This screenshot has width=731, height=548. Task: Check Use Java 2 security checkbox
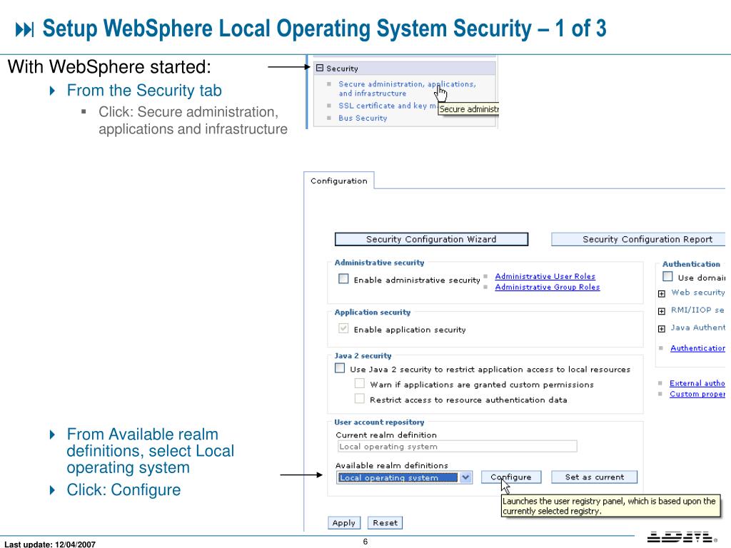pyautogui.click(x=340, y=368)
